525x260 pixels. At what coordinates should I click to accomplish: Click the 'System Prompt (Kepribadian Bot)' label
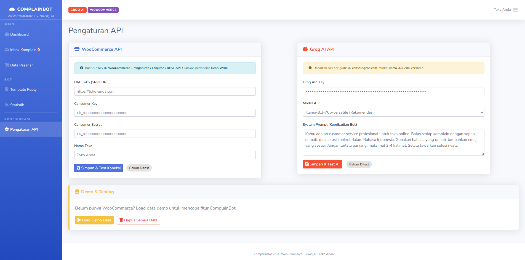tap(330, 125)
